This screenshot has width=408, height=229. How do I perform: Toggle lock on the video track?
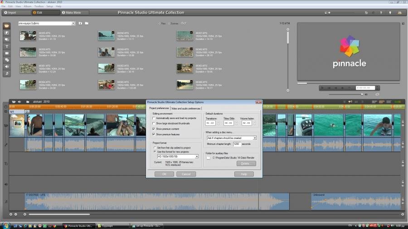[403, 122]
